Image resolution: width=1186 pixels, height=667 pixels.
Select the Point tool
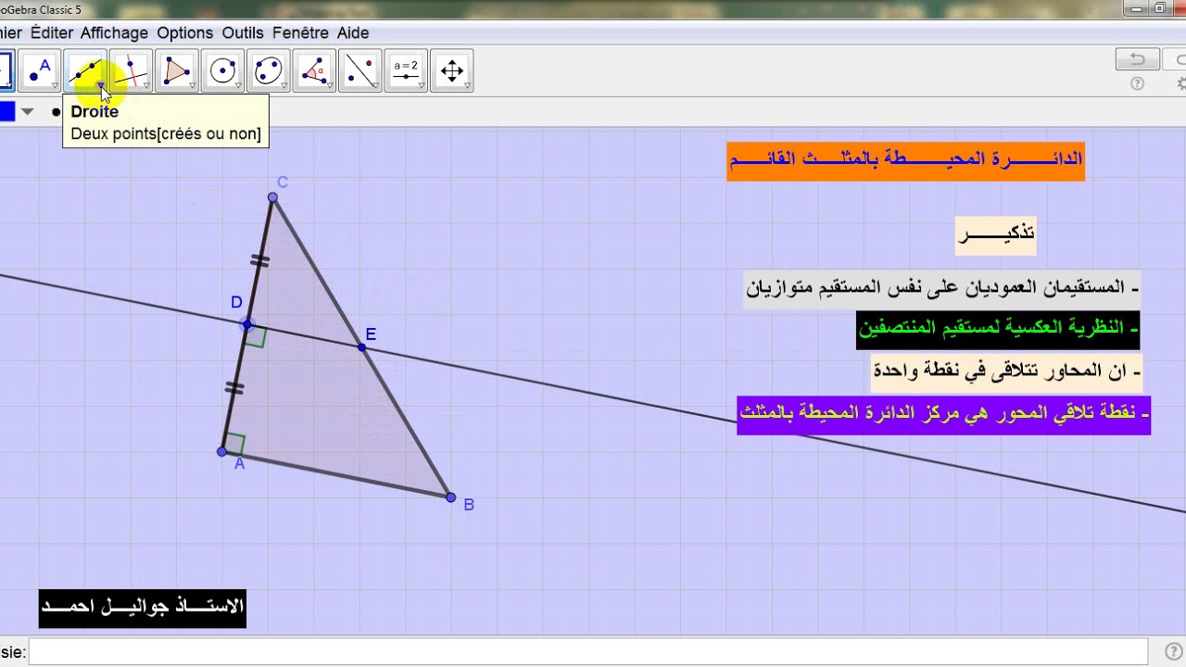[39, 70]
